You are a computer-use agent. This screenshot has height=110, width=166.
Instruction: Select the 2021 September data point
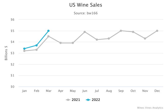point(121,31)
